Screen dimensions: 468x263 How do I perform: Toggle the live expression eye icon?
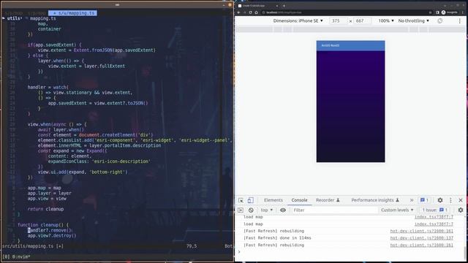click(x=283, y=210)
